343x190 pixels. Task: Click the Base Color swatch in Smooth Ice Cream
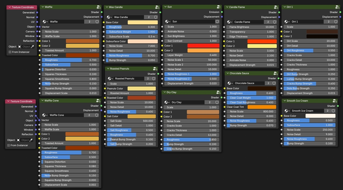point(320,116)
